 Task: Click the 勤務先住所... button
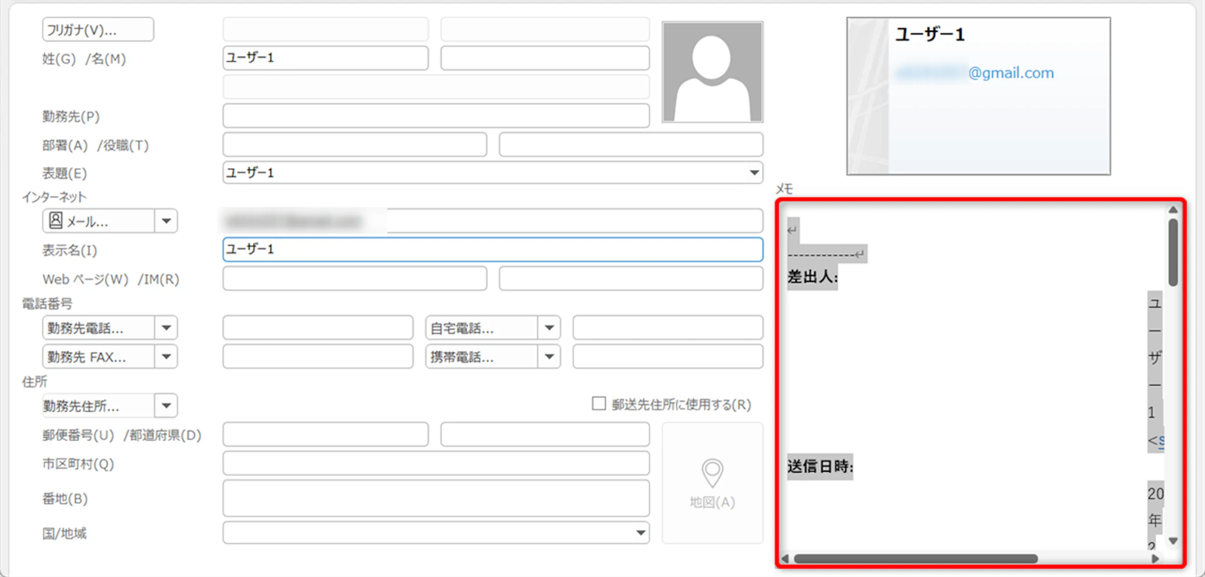(98, 405)
